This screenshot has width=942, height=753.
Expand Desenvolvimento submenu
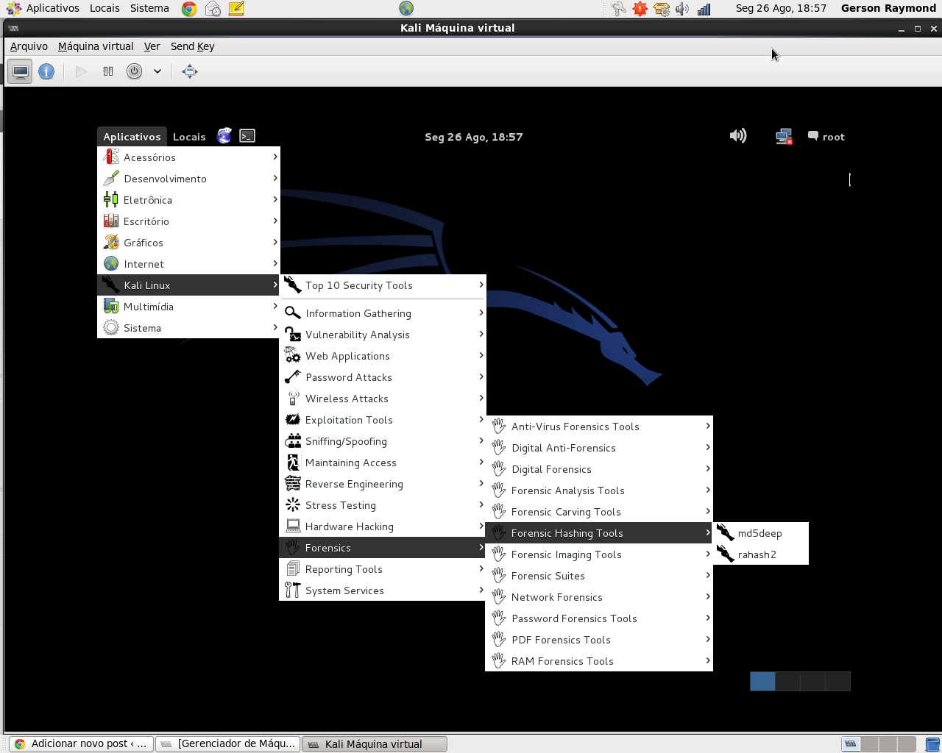[x=188, y=179]
